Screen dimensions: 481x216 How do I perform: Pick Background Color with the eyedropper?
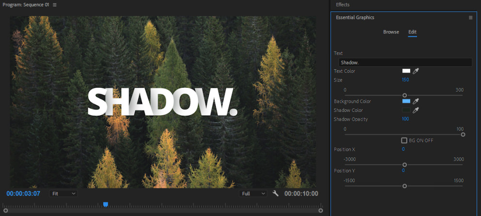[416, 101]
